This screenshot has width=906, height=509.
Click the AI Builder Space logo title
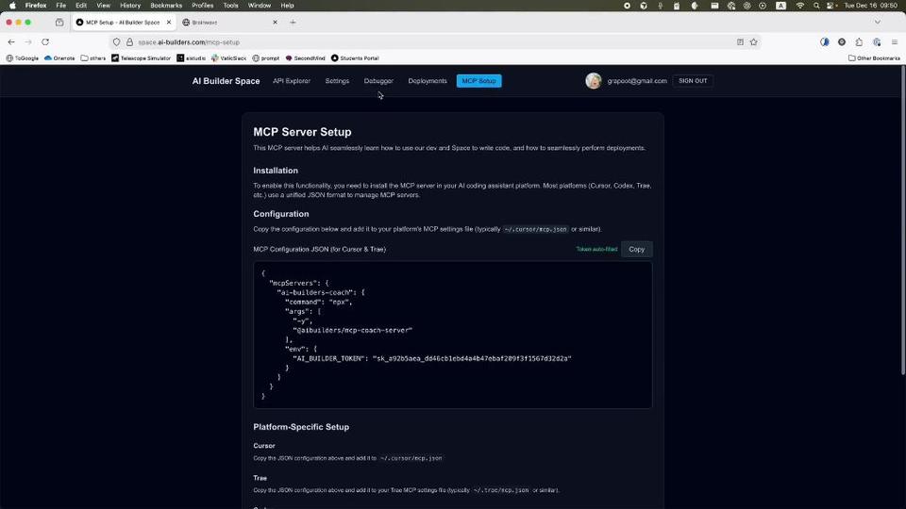tap(226, 81)
